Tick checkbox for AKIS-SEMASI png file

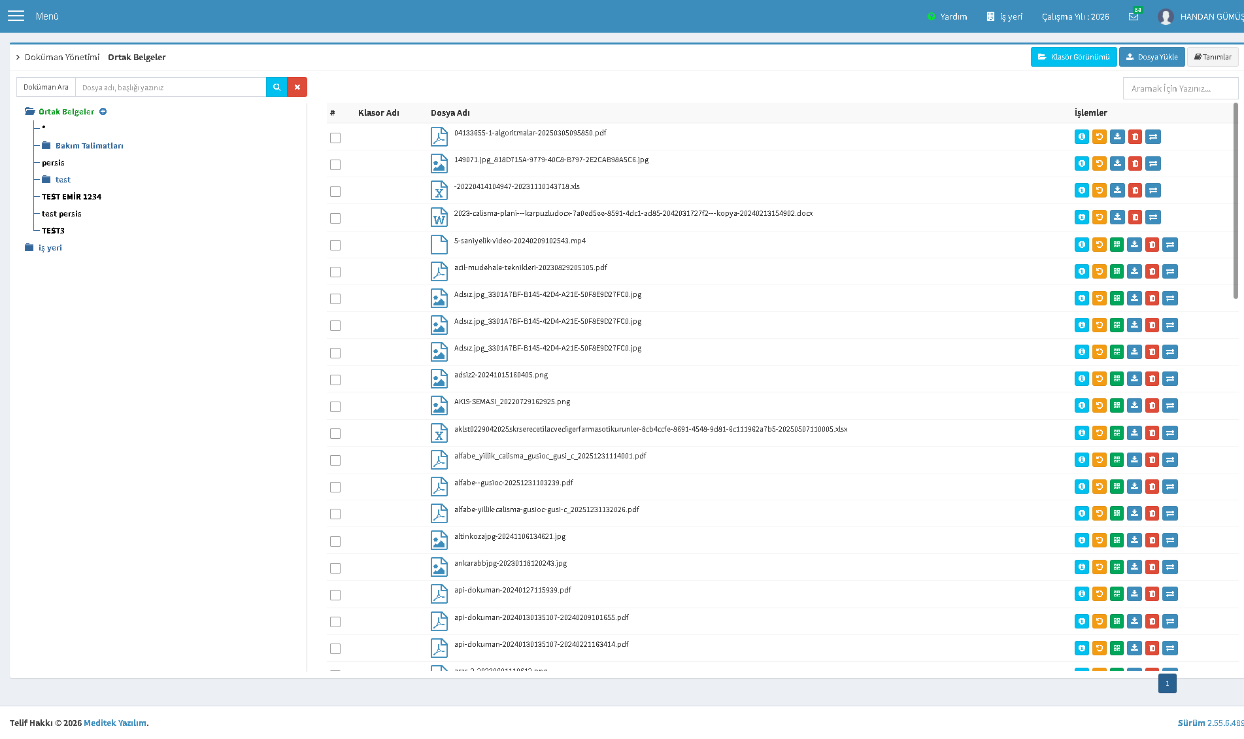click(335, 407)
